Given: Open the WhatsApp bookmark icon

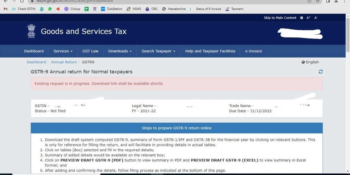Looking at the screenshot, I should click(50, 9).
